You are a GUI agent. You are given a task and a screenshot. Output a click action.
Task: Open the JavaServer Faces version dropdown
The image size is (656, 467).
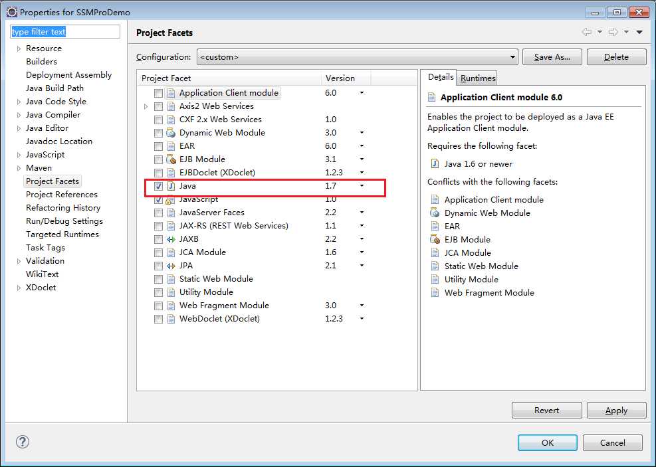coord(362,213)
